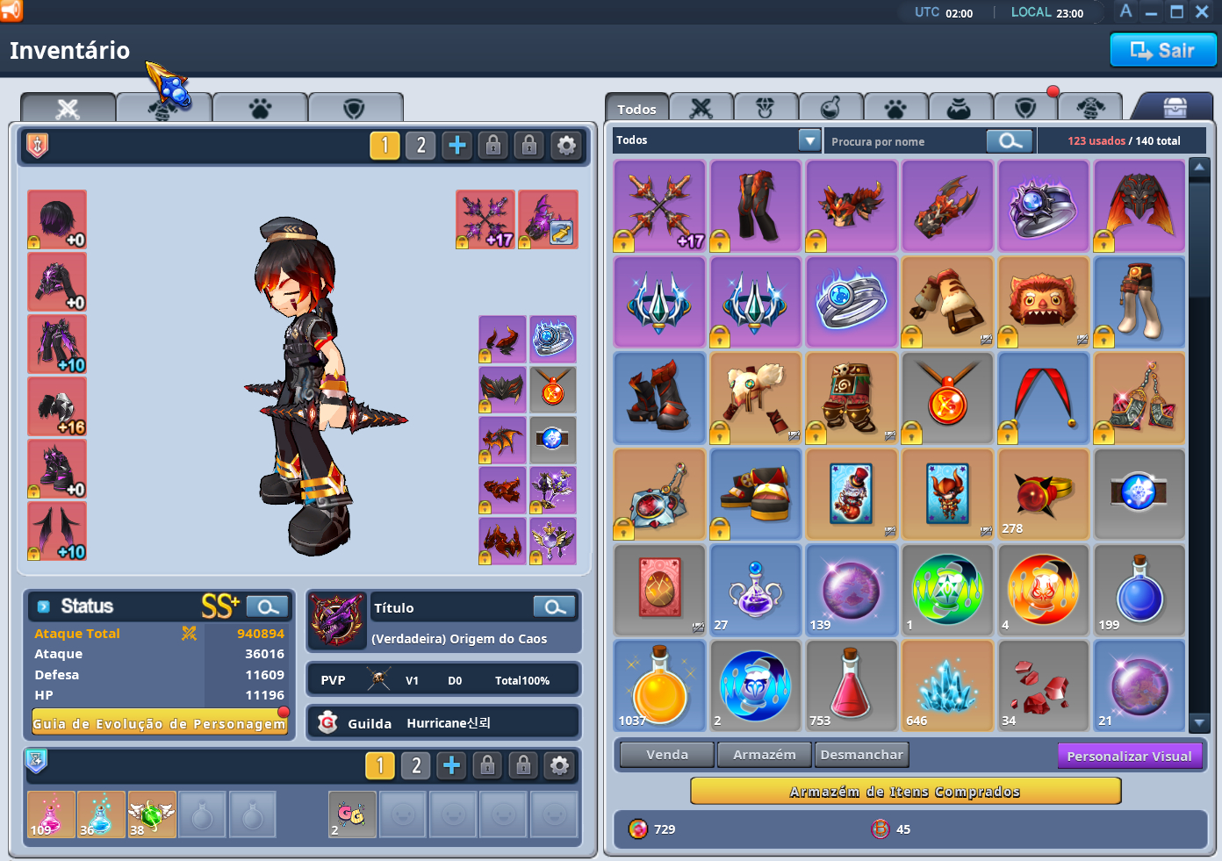Viewport: 1222px width, 861px height.
Task: Click the equipped +17 weapon slot
Action: [485, 219]
